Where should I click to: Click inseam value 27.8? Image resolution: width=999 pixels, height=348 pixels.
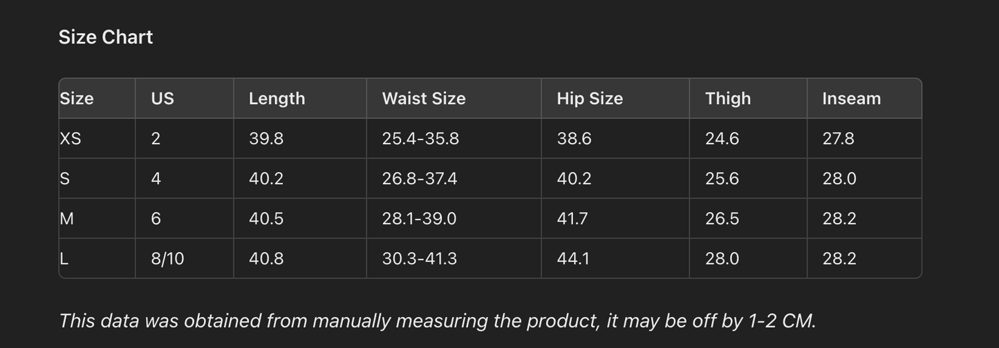838,139
